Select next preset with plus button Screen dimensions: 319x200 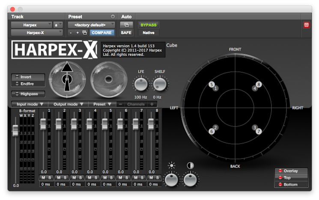click(x=78, y=32)
